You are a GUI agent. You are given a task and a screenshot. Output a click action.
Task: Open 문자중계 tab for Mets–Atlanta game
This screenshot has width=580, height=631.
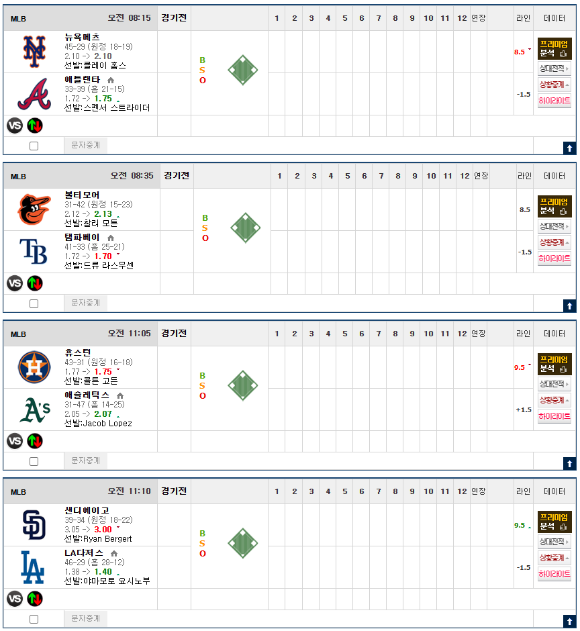coord(85,145)
